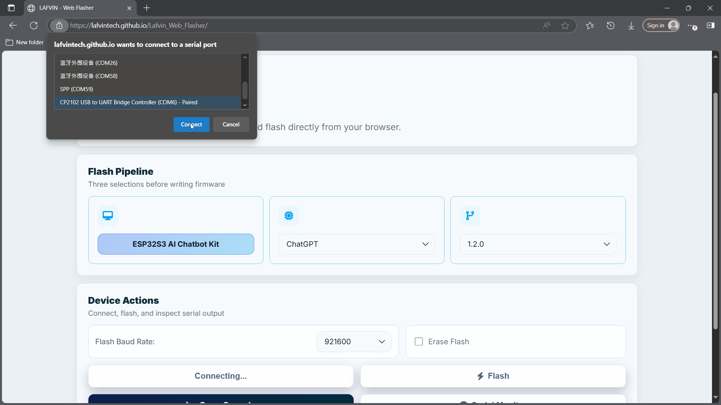Click the read aloud icon
Viewport: 721px width, 405px height.
(546, 25)
